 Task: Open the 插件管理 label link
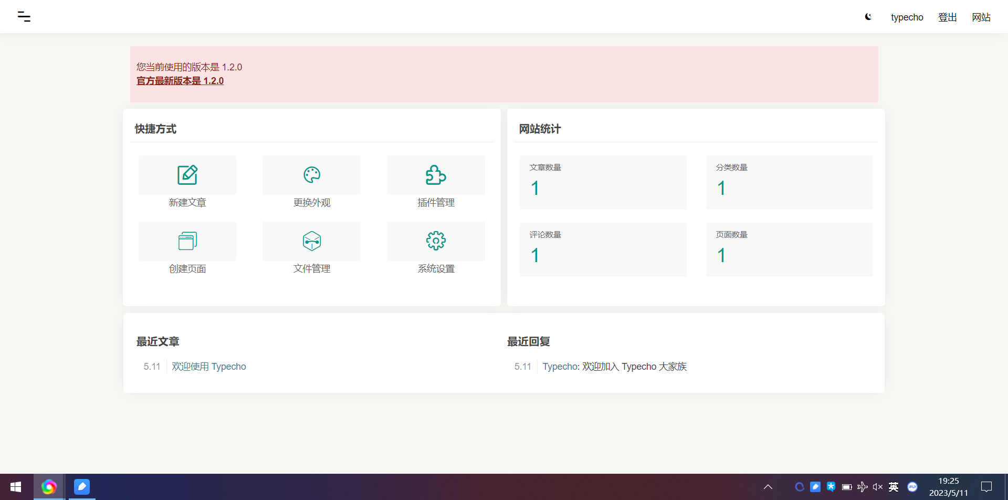coord(436,203)
